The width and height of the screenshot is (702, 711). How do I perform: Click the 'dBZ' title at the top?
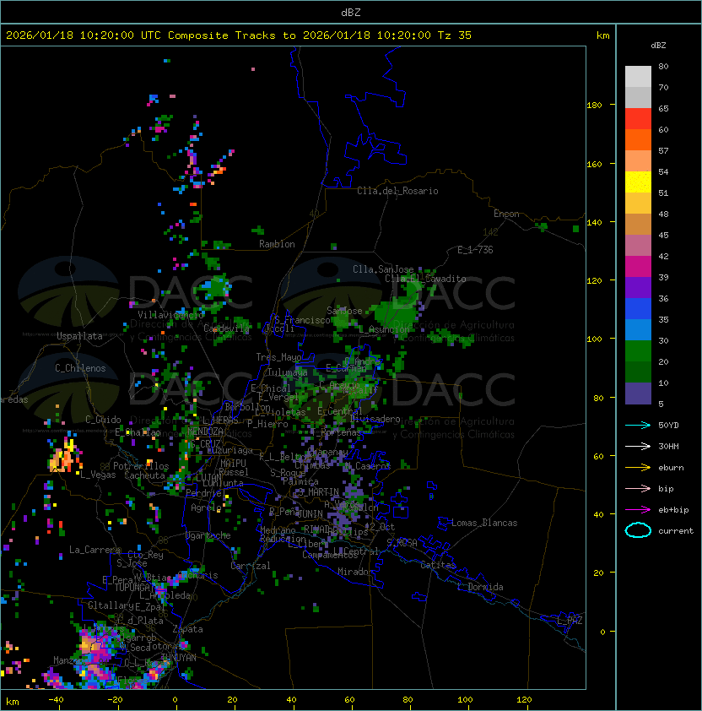click(351, 12)
